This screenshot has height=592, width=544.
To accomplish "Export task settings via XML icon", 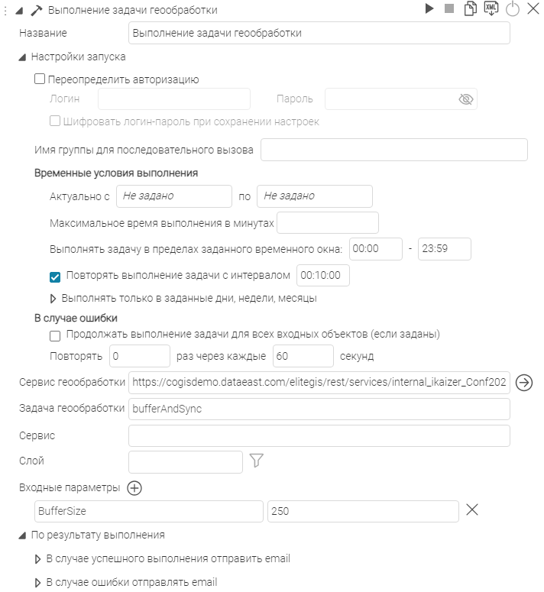I will (x=491, y=8).
